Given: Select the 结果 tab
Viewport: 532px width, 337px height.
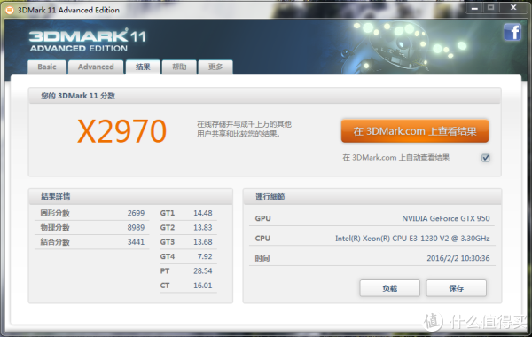Looking at the screenshot, I should pos(143,67).
